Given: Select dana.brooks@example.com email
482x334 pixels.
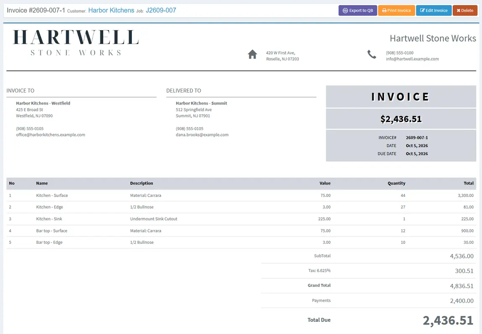Looking at the screenshot, I should pos(202,135).
